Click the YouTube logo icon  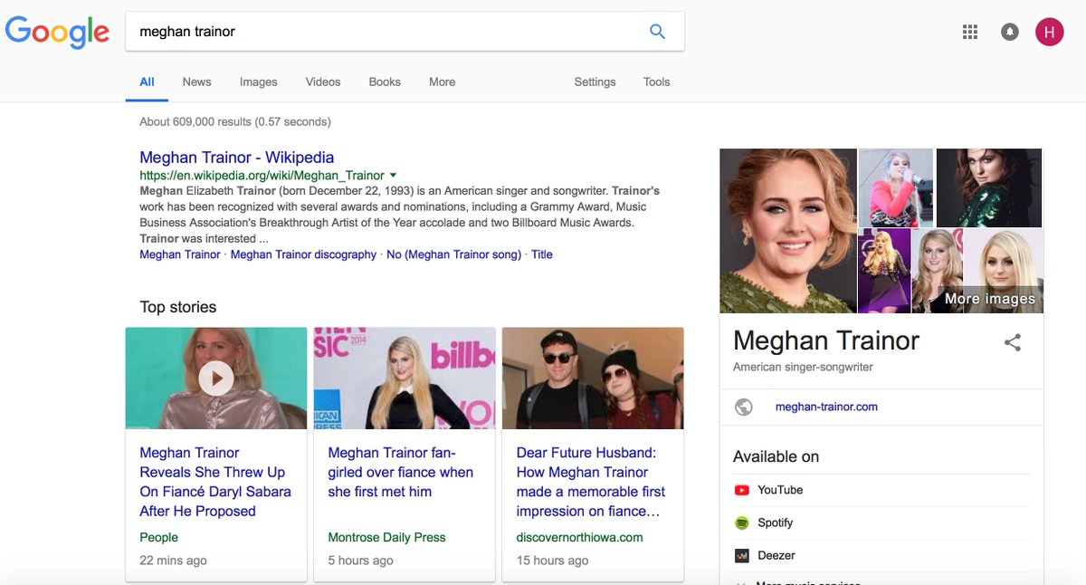742,490
